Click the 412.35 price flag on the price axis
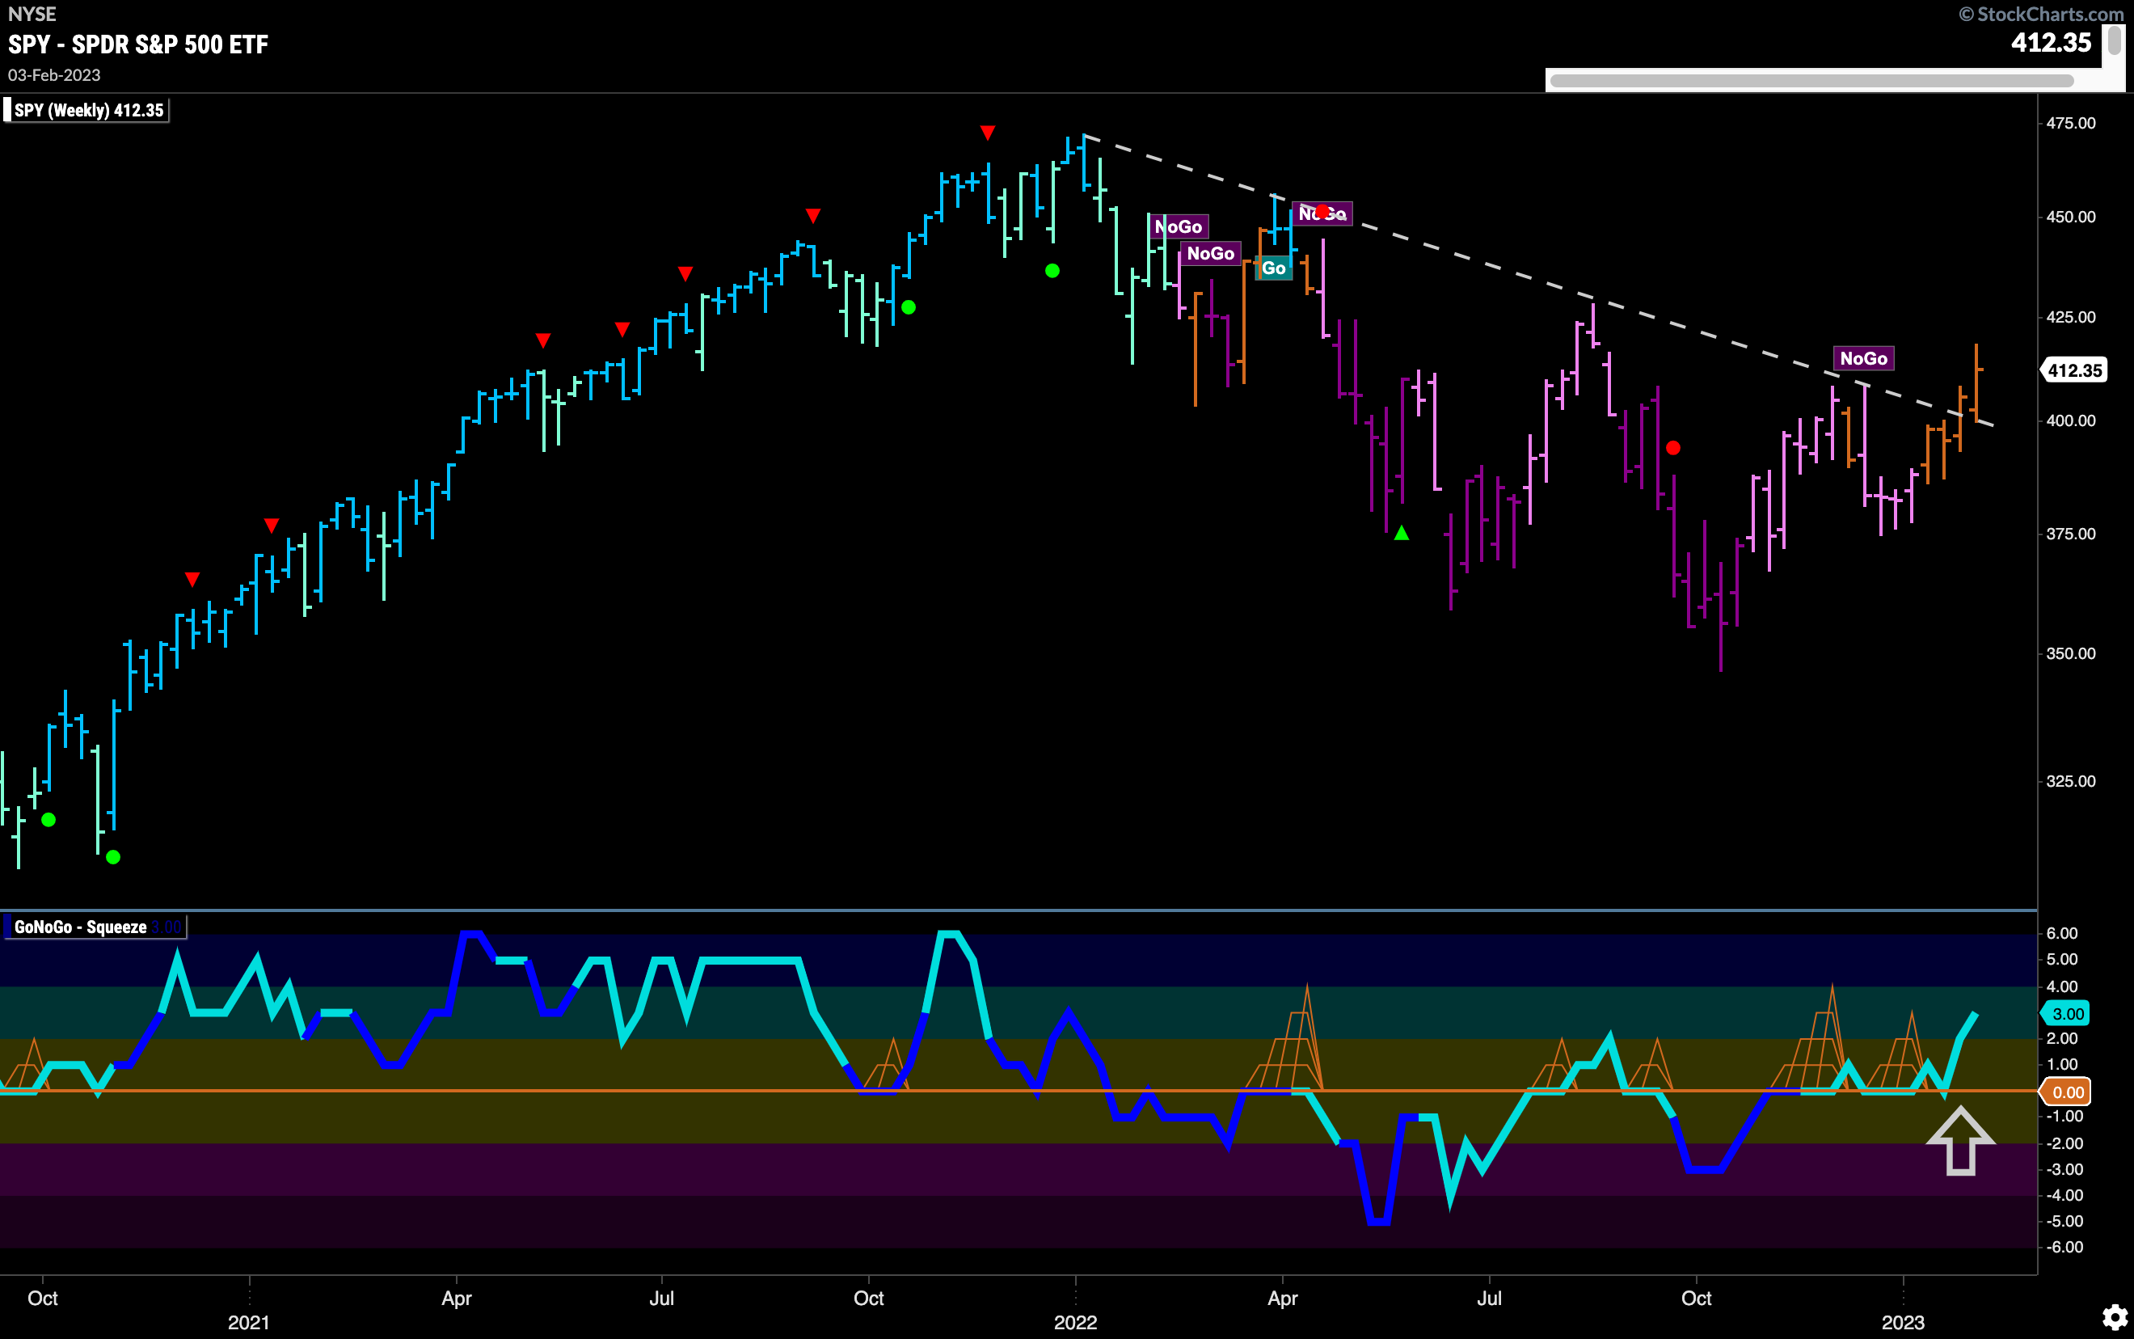This screenshot has width=2134, height=1339. pos(2074,370)
